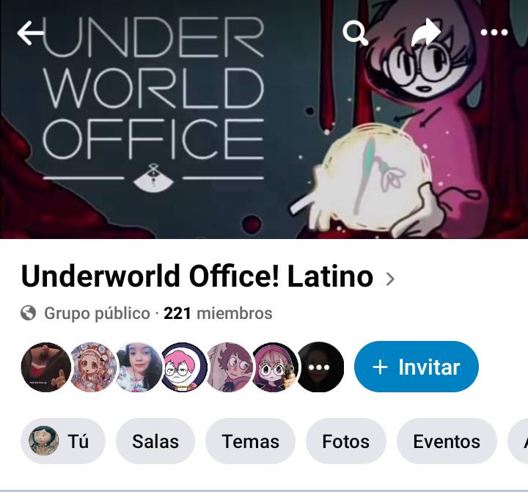Select the Tú tab with profile picture
The width and height of the screenshot is (528, 492).
coord(63,441)
